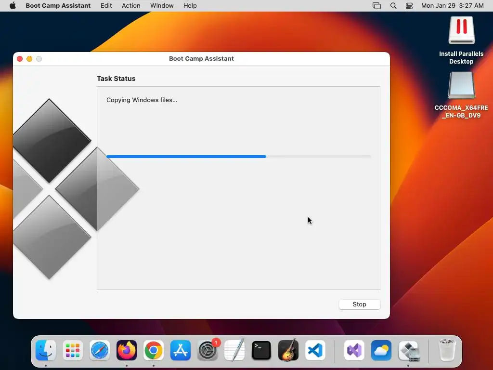Open the App Store from the Dock
The width and height of the screenshot is (493, 370).
pyautogui.click(x=181, y=350)
